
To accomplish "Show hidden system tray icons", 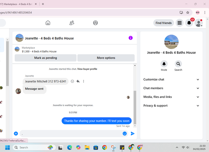I will tap(177, 147).
